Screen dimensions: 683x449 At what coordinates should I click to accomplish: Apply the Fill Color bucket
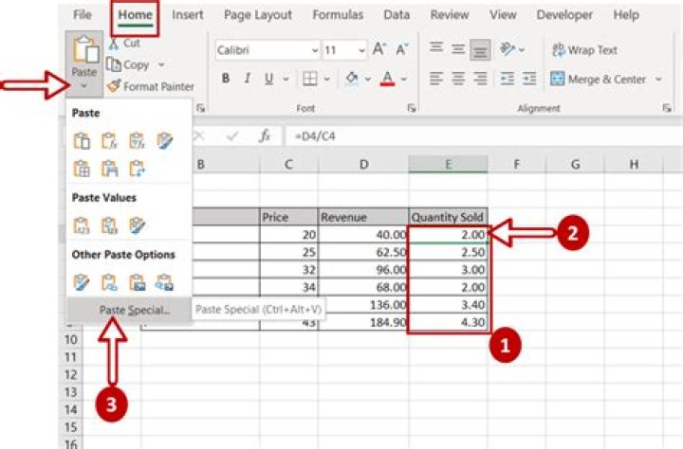(352, 79)
